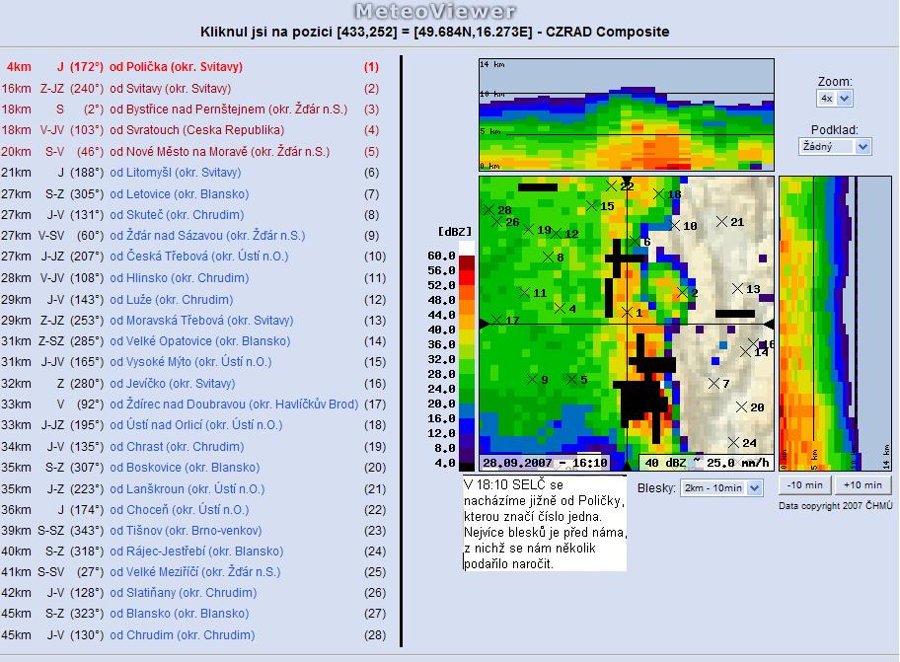The width and height of the screenshot is (900, 662).
Task: Follow the 'od Litomyšl (okr. Svitavy)' link
Action: 176,172
